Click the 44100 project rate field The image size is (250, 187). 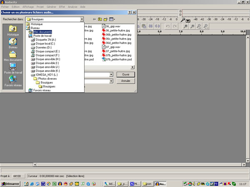tap(19, 176)
